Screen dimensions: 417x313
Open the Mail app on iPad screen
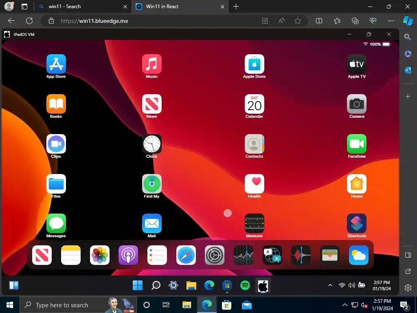click(152, 224)
